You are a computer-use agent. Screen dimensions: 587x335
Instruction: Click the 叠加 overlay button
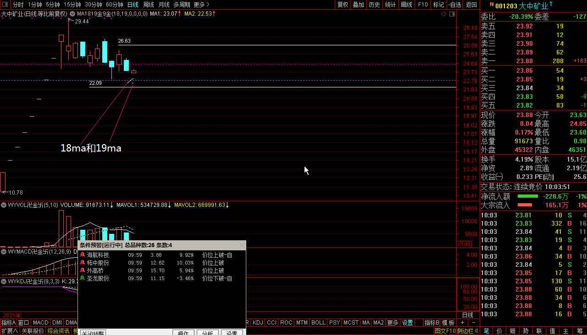(358, 5)
